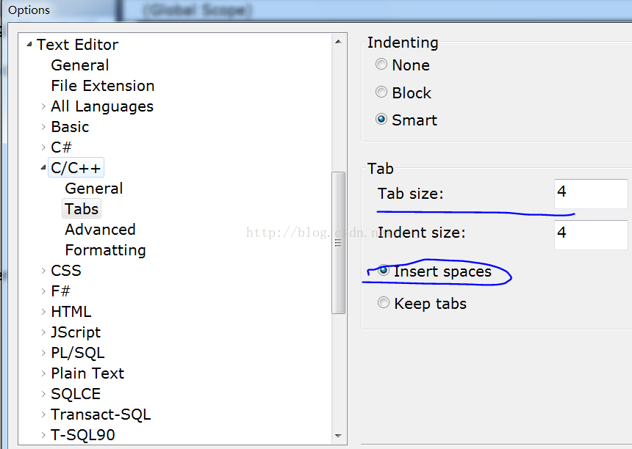Select Keep tabs radio button

point(384,302)
